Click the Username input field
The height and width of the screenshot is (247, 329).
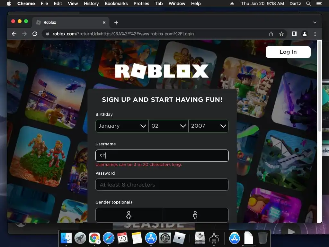162,156
